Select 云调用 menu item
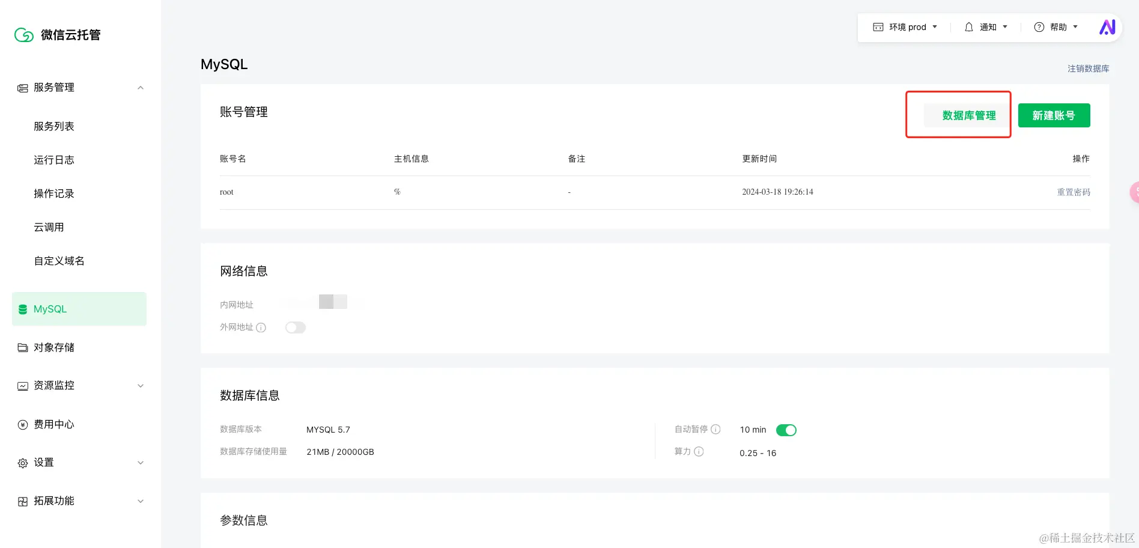 click(49, 227)
